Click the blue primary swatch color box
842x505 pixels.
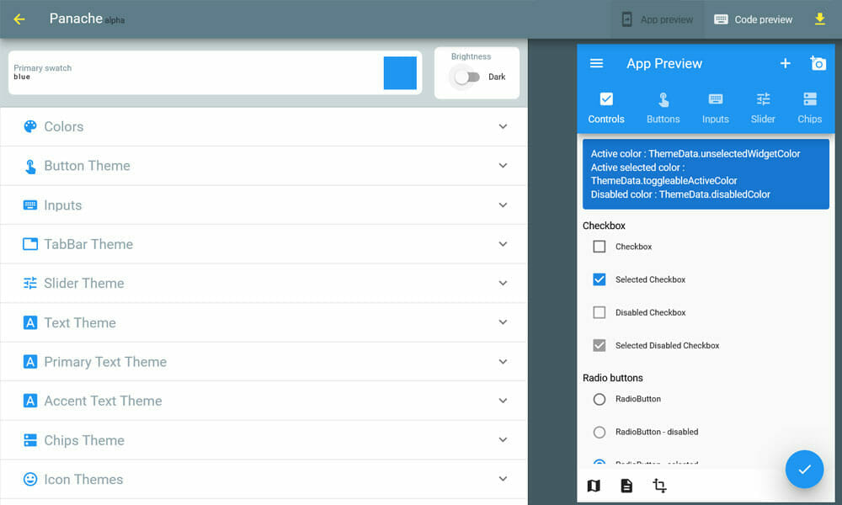click(400, 73)
